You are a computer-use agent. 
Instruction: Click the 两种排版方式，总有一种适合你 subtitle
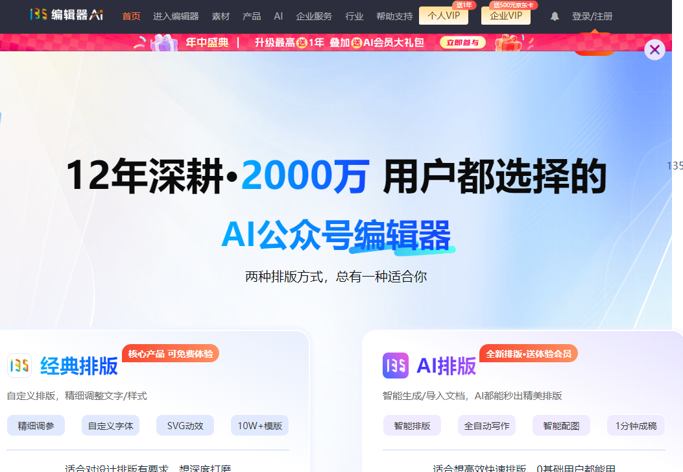click(x=336, y=277)
